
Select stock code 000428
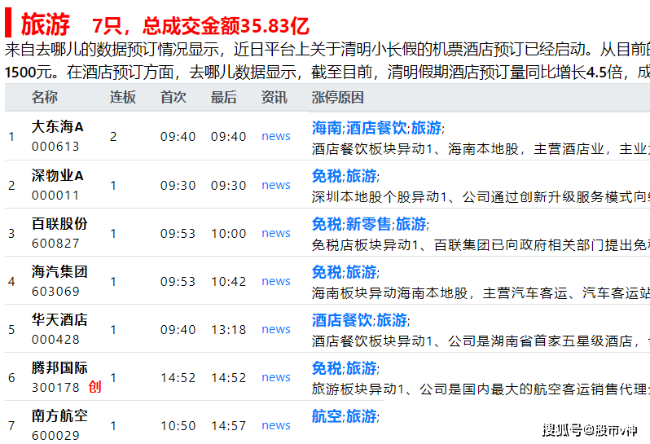click(55, 340)
